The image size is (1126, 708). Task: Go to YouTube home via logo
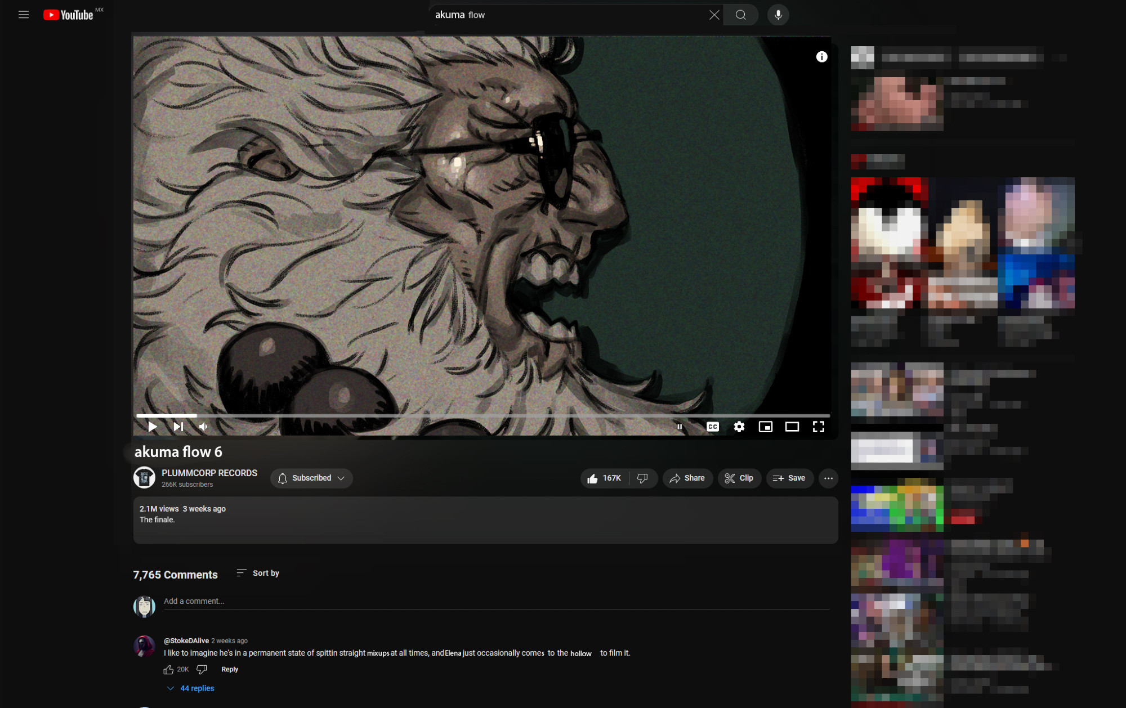click(x=69, y=15)
